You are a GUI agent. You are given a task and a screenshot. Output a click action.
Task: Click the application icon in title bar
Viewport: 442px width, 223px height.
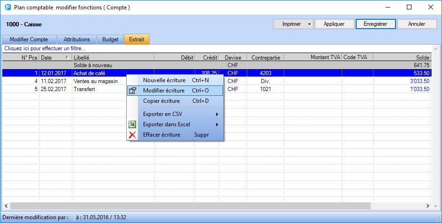coord(7,8)
